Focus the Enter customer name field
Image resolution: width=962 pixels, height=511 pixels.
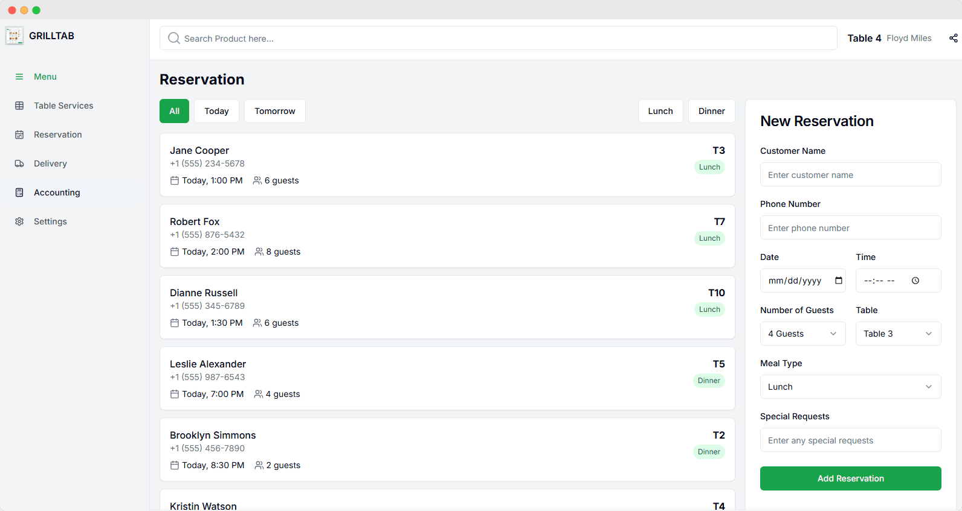850,175
